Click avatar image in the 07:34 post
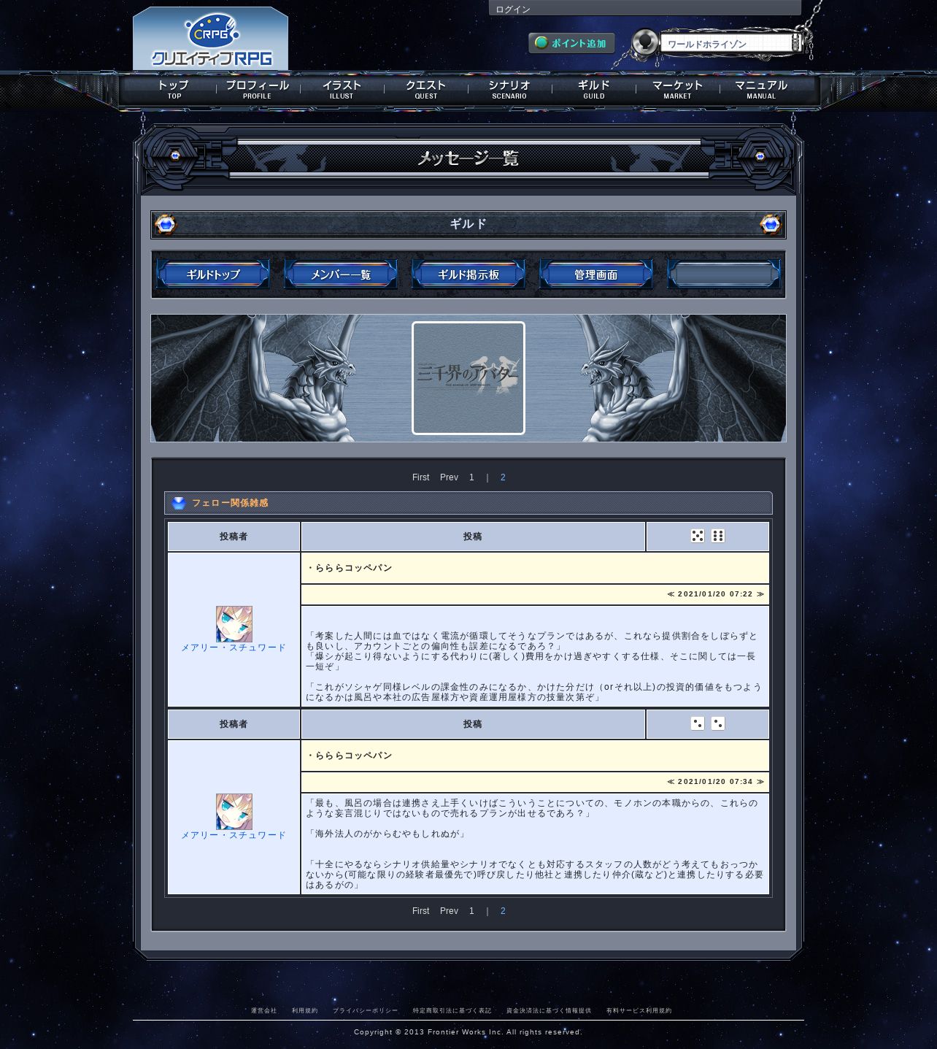937x1049 pixels. click(234, 812)
